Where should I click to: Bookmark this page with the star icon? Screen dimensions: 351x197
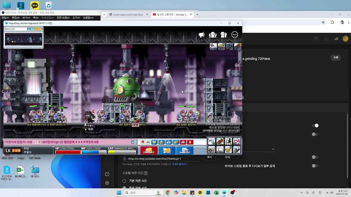(323, 22)
